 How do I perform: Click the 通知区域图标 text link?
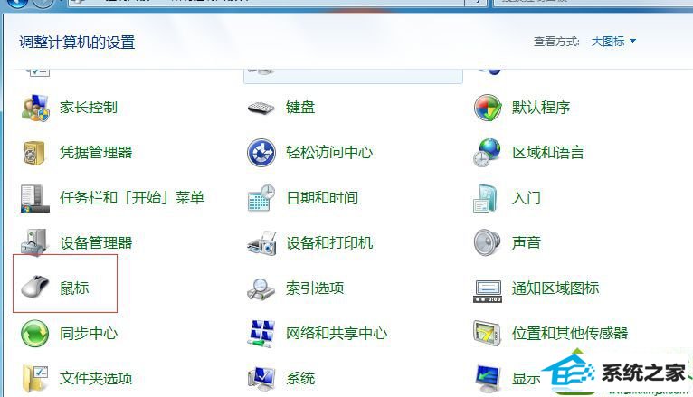555,288
